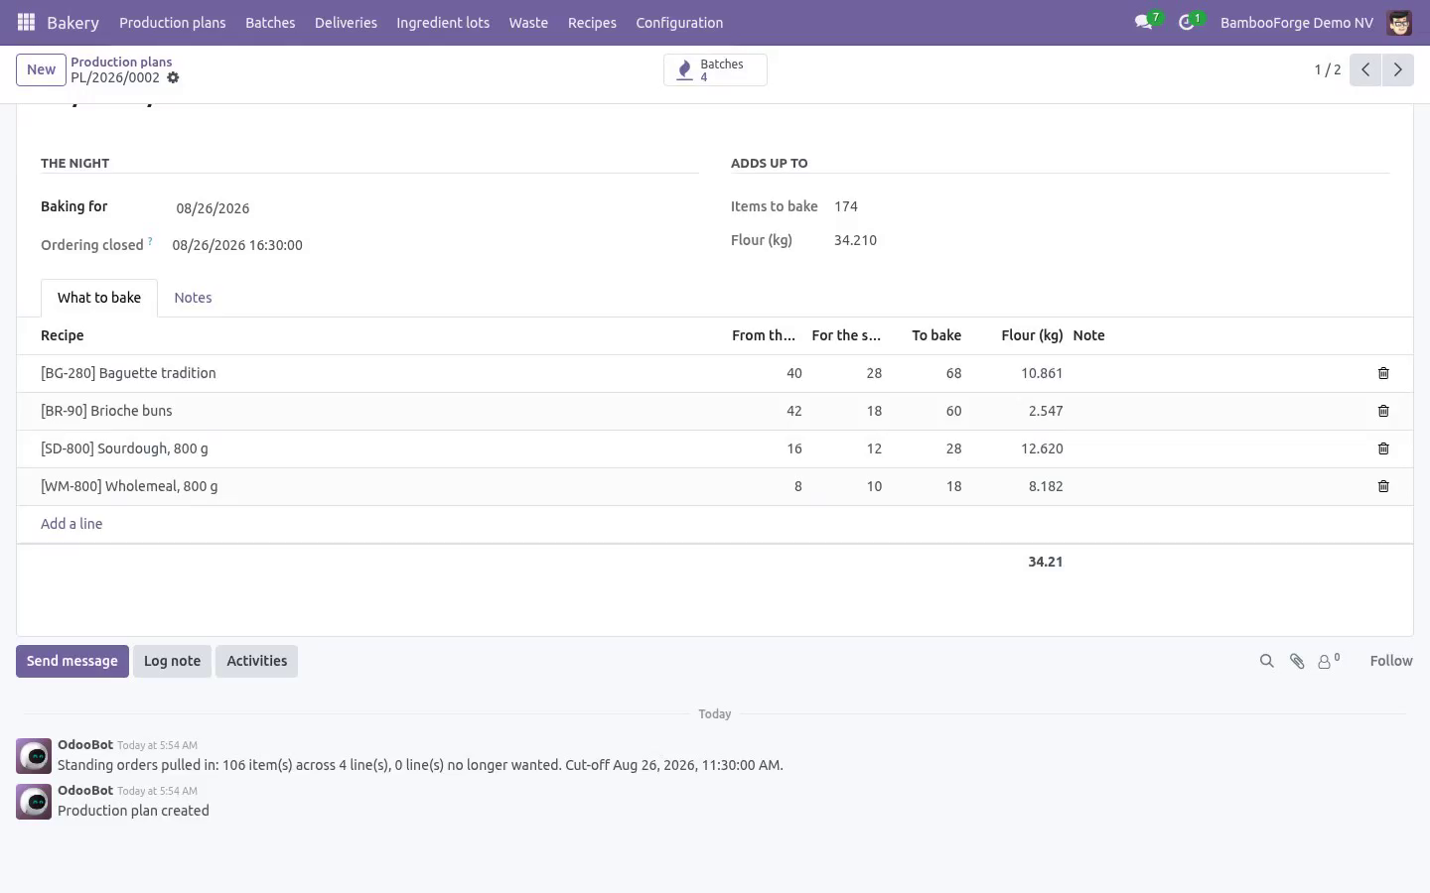Expand the Configuration menu
This screenshot has height=893, width=1430.
coord(679,22)
